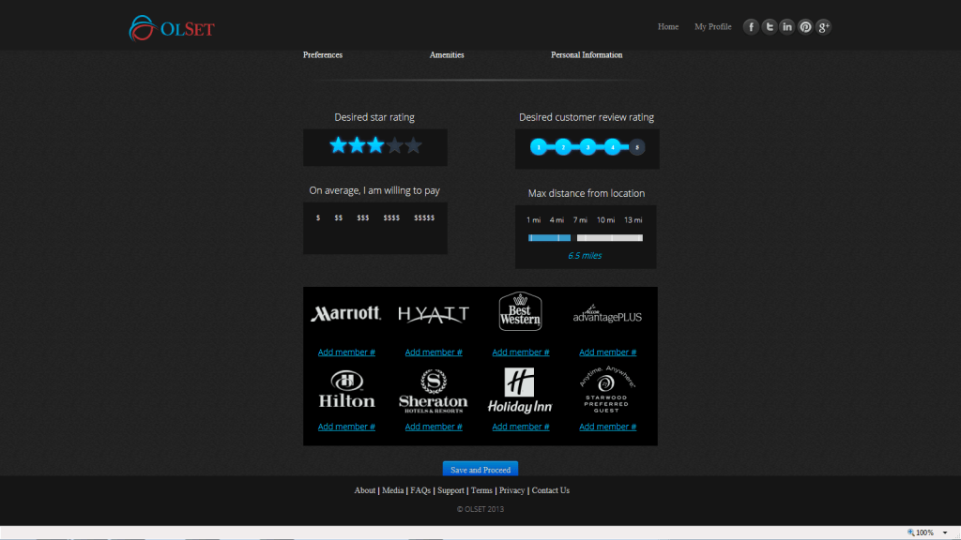Screen dimensions: 961x540
Task: Open the FAQs footer link
Action: pyautogui.click(x=420, y=490)
